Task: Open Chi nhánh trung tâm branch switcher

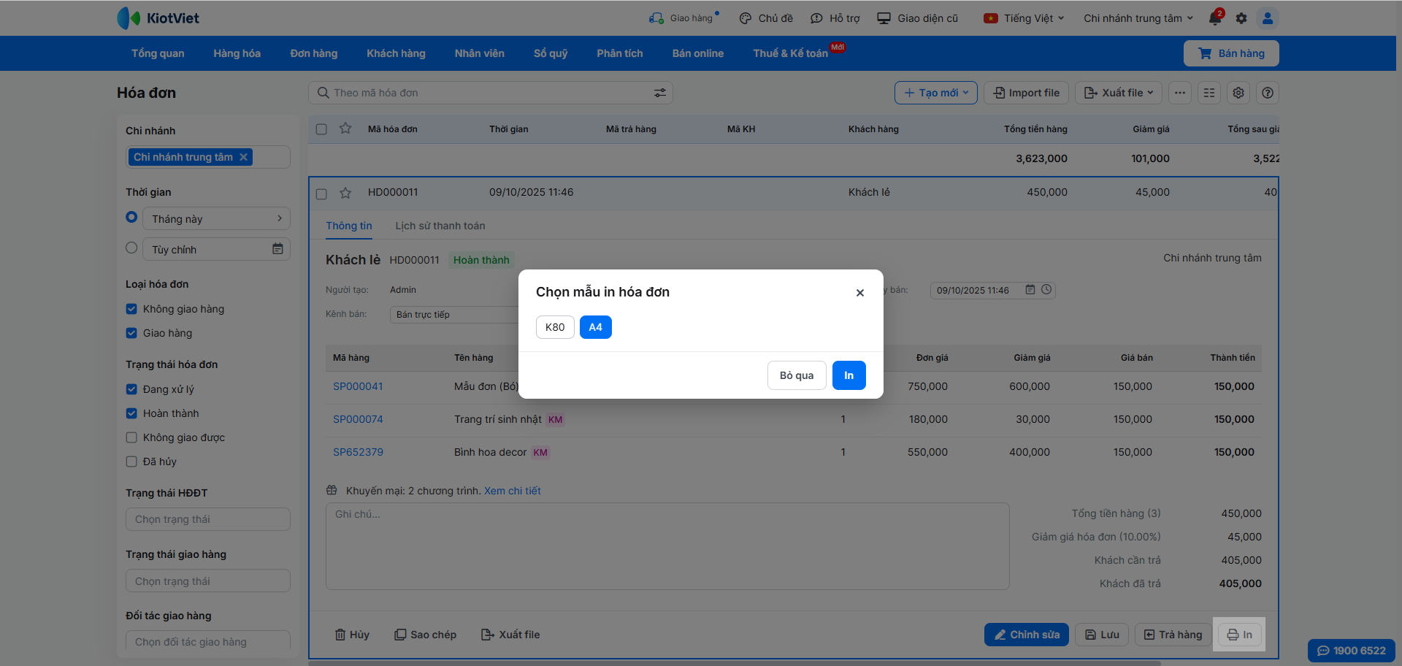Action: click(1138, 18)
